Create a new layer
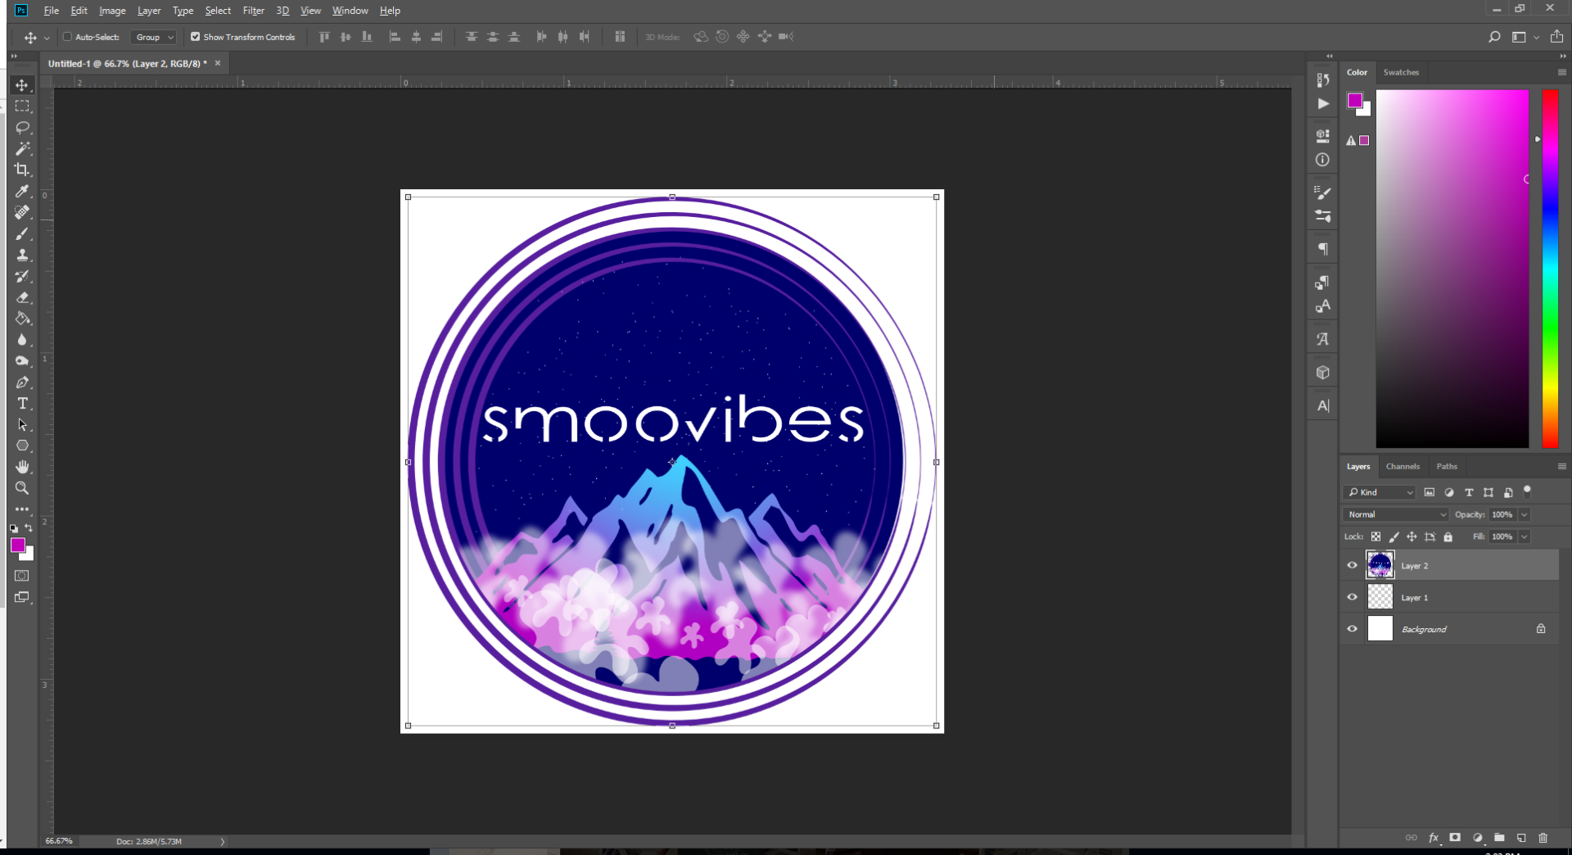This screenshot has width=1572, height=855. point(1521,838)
